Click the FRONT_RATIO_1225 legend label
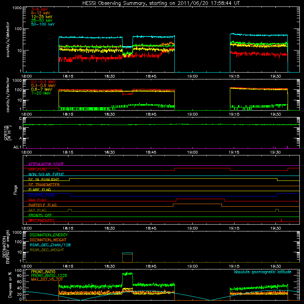This screenshot has width=304, height=304. pyautogui.click(x=49, y=275)
